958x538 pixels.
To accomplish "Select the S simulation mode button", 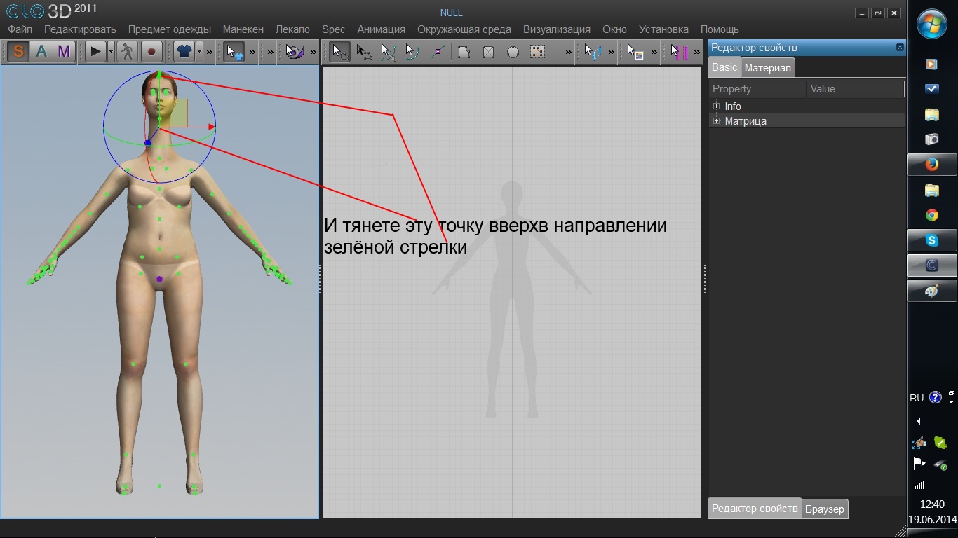I will pyautogui.click(x=18, y=51).
